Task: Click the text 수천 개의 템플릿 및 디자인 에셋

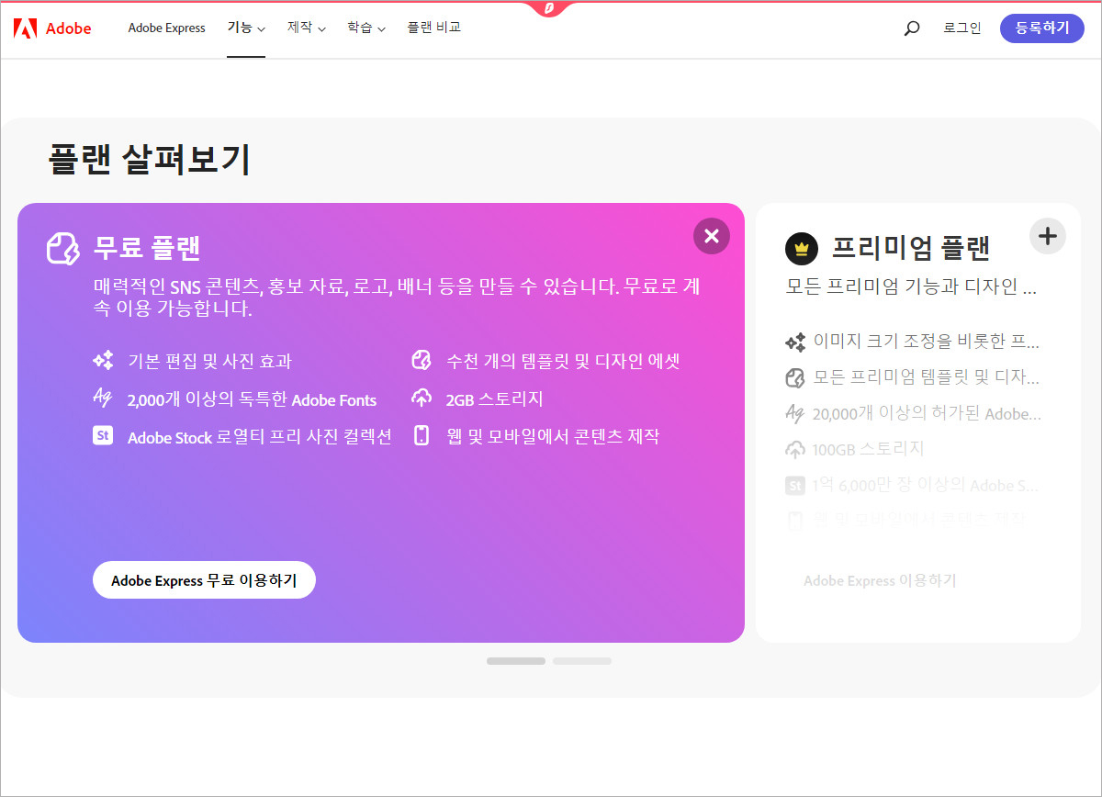Action: [x=563, y=361]
